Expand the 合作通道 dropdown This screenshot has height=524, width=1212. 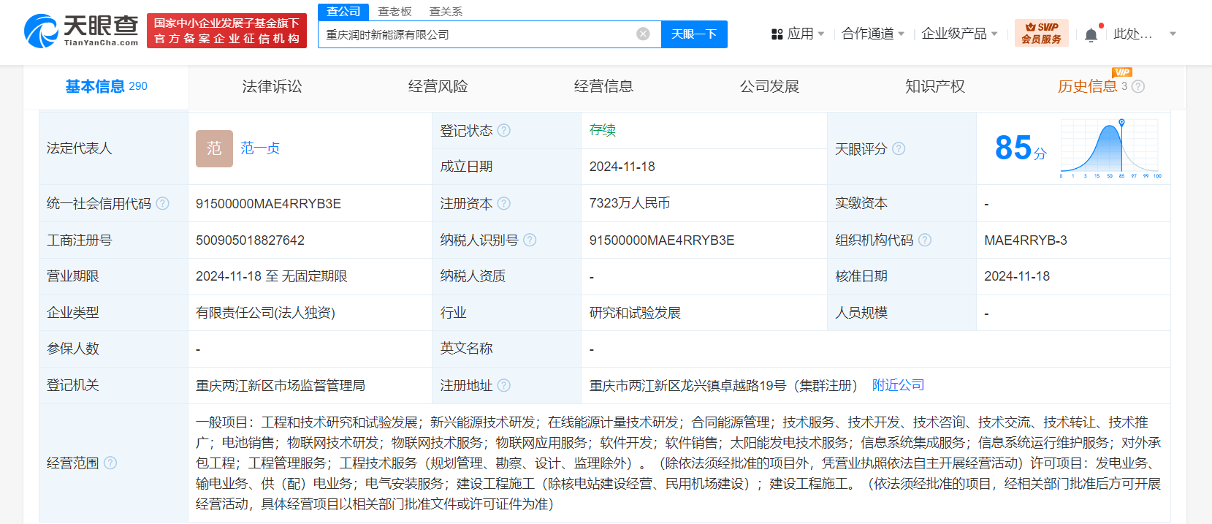(873, 34)
